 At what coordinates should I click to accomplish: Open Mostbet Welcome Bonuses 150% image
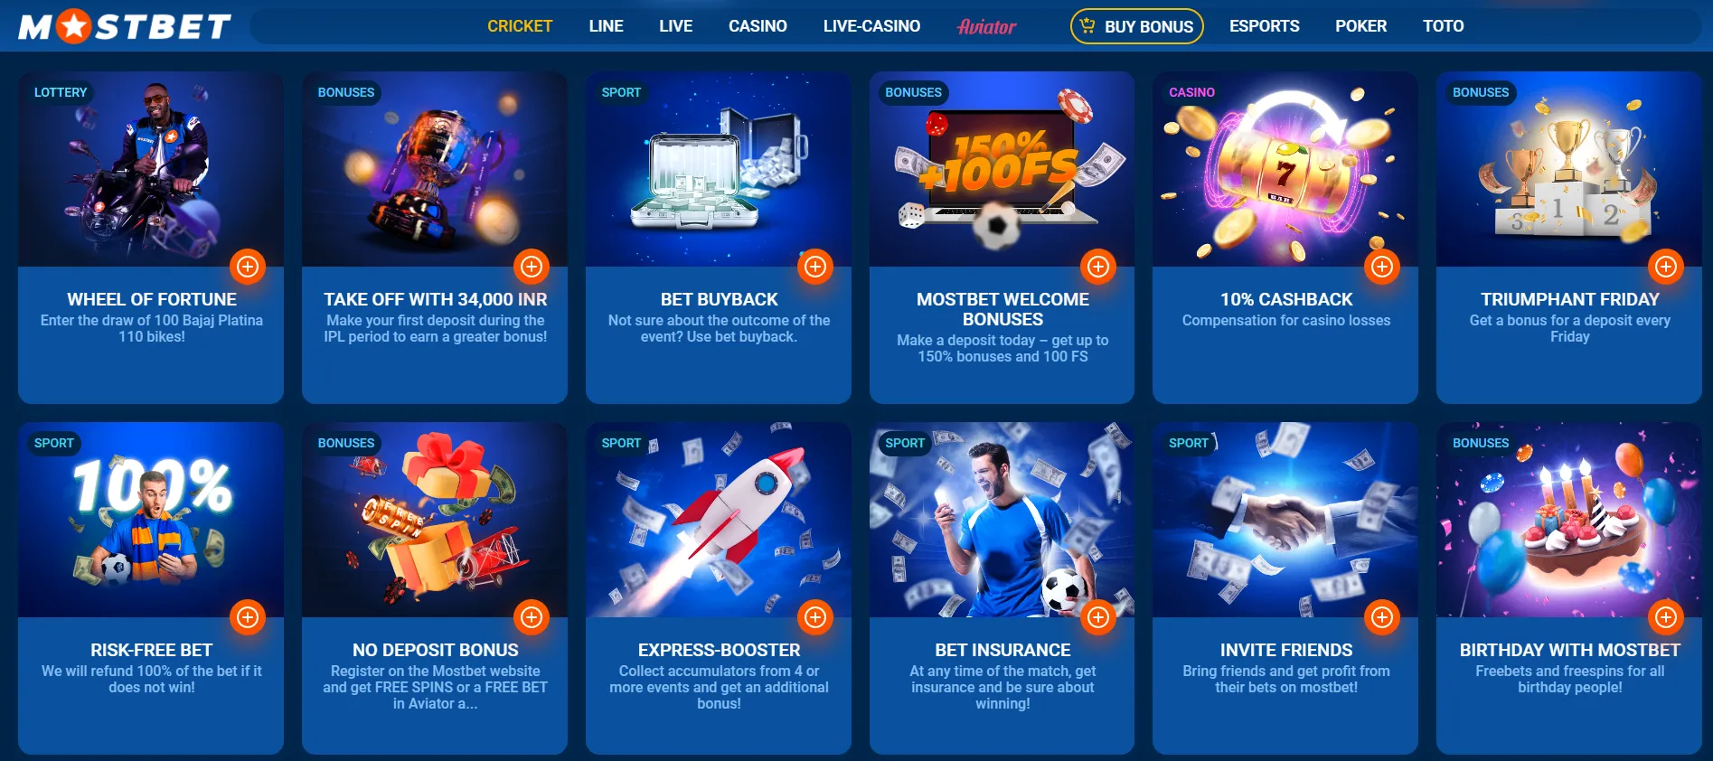coord(1002,169)
